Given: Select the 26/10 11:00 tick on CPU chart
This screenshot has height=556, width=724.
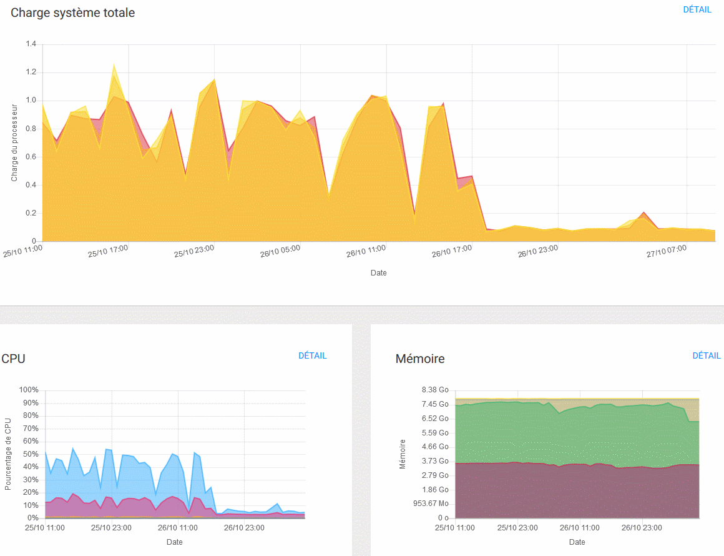Looking at the screenshot, I should pos(177,527).
